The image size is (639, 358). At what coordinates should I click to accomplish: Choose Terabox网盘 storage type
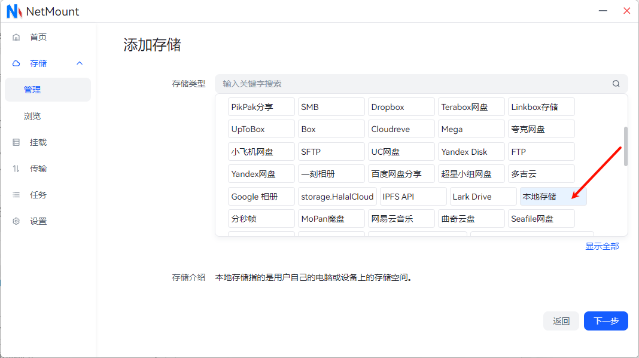(471, 107)
